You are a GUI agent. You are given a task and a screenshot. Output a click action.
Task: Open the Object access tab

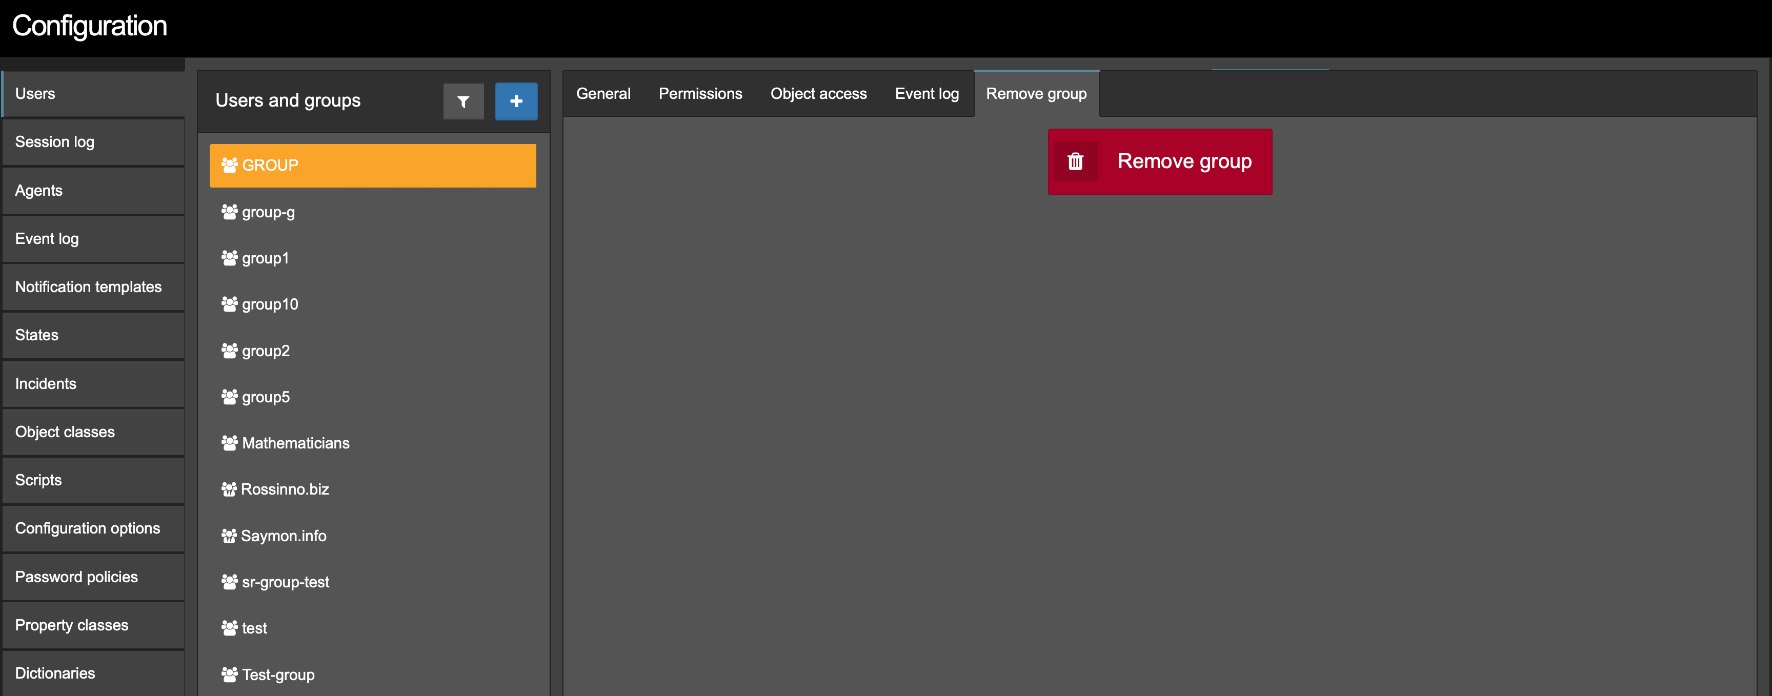click(x=819, y=93)
